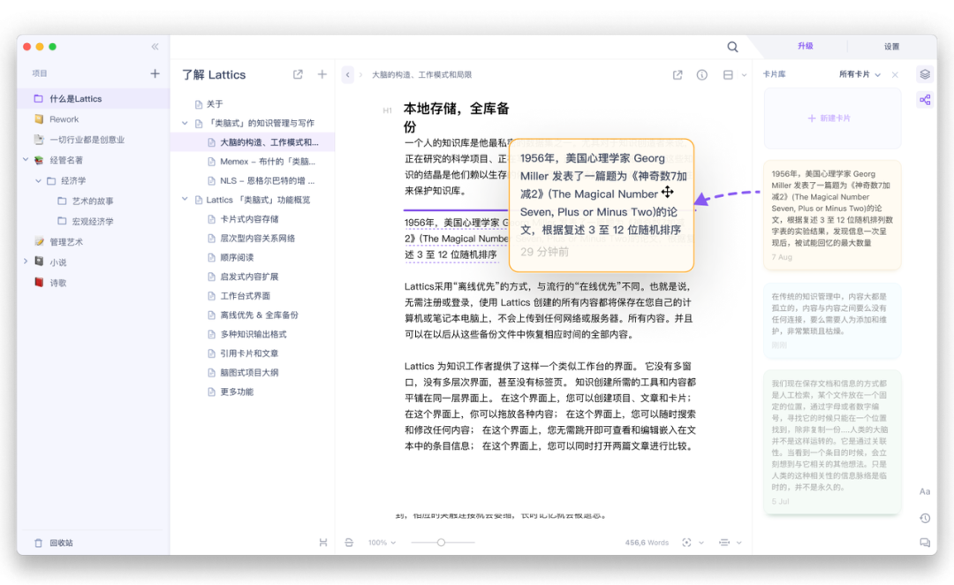Open the layout options dropdown arrow

[744, 75]
